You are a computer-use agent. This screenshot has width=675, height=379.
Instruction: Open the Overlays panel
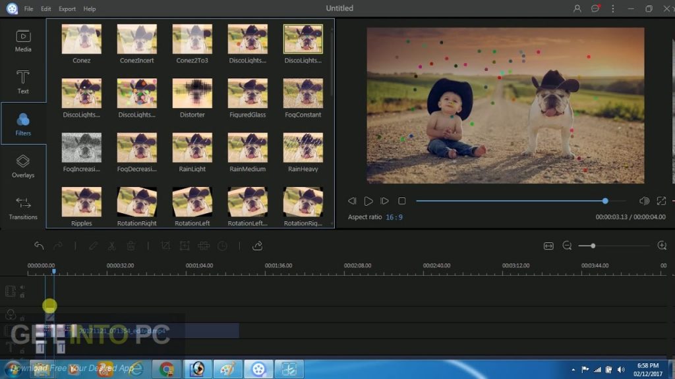click(23, 166)
